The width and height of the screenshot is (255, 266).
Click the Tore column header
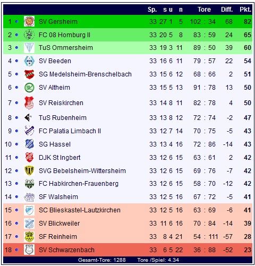click(204, 10)
